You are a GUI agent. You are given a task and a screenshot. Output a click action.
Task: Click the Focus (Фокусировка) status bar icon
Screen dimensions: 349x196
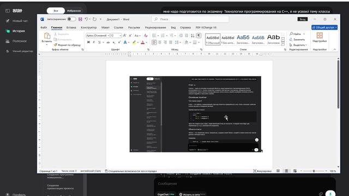pos(255,171)
